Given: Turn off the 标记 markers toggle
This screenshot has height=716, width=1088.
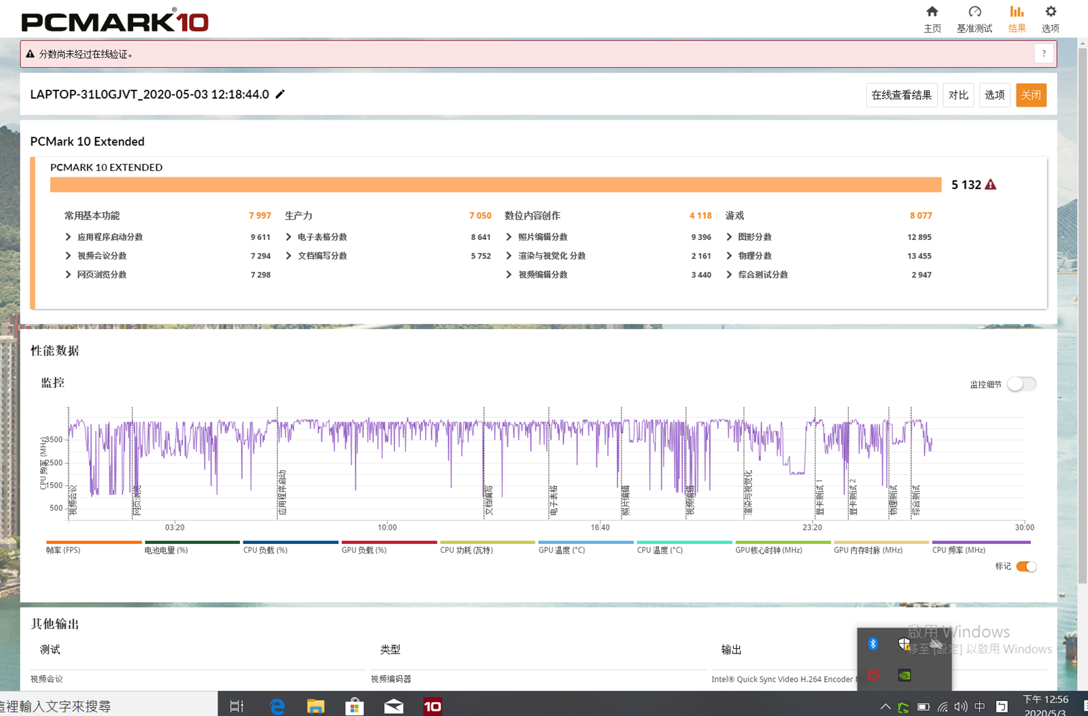Looking at the screenshot, I should 1026,566.
